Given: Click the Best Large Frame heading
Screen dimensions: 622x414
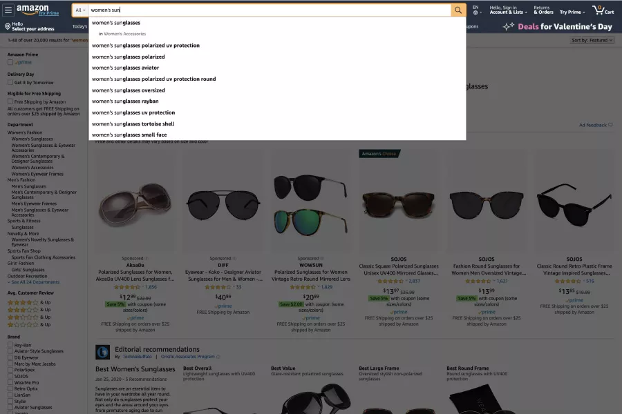Looking at the screenshot, I should (379, 368).
